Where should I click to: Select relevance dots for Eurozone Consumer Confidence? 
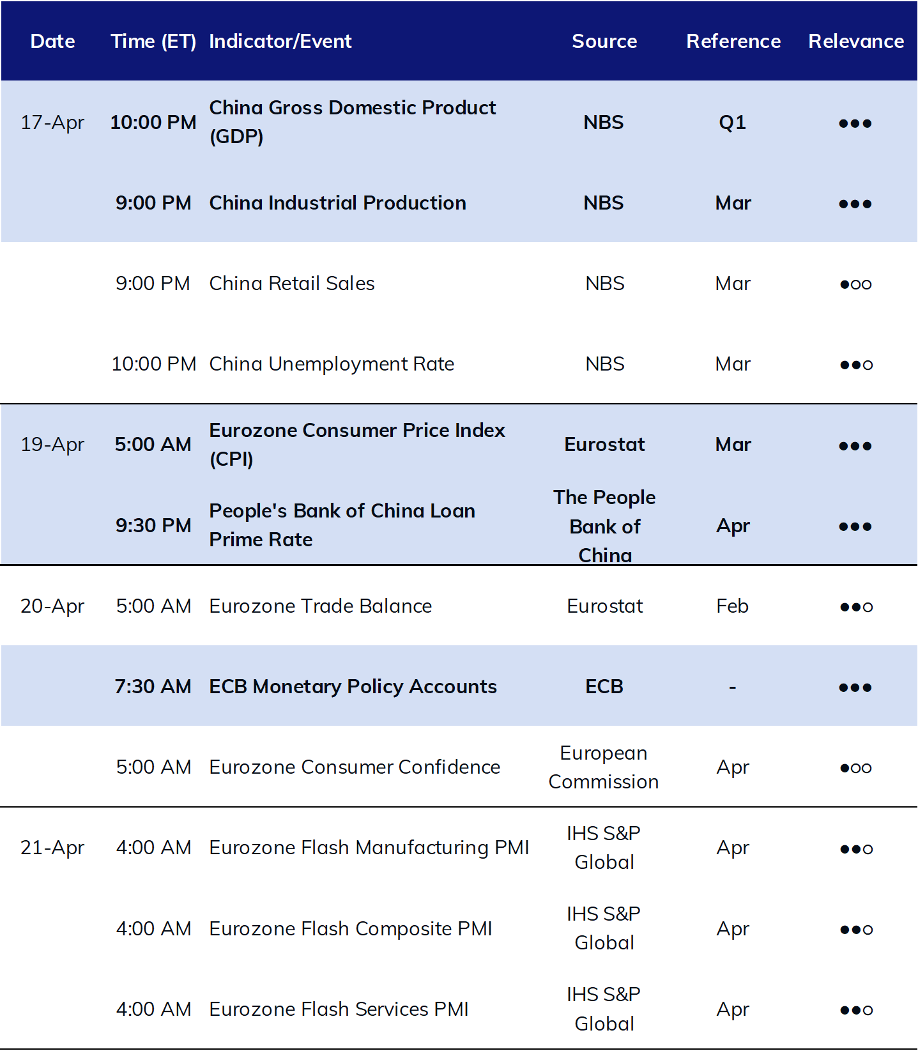(x=855, y=768)
